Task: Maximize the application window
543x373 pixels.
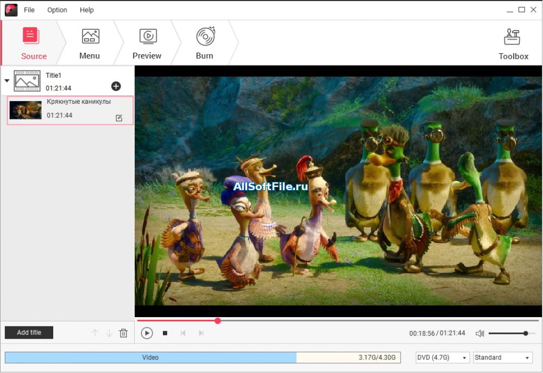Action: [x=521, y=10]
